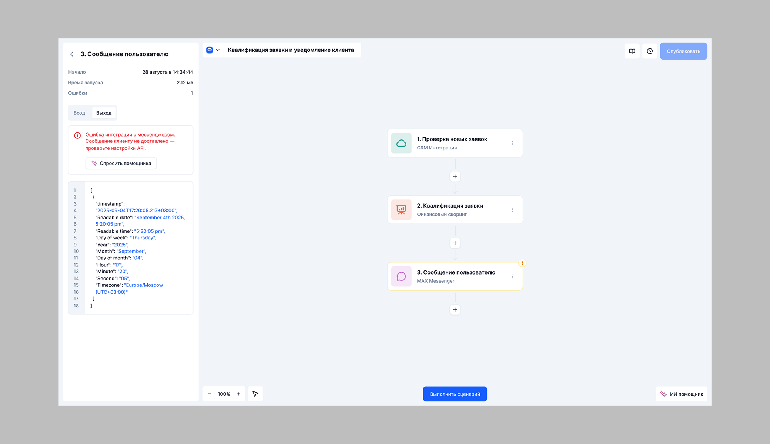Click the back arrow in step panel
Screen dimensions: 770x444
click(72, 54)
